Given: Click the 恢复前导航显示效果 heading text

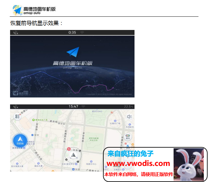Looking at the screenshot, I should coord(37,23).
